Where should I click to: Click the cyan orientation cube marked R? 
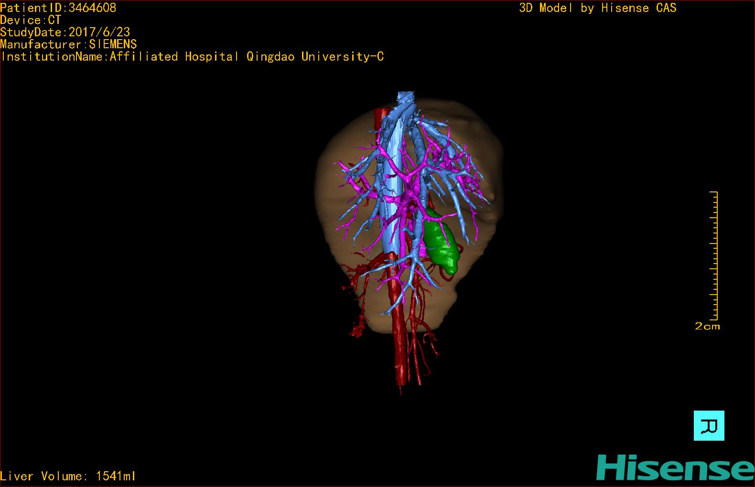click(709, 425)
